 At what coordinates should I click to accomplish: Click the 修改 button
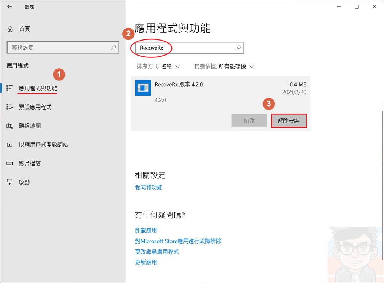(x=249, y=120)
